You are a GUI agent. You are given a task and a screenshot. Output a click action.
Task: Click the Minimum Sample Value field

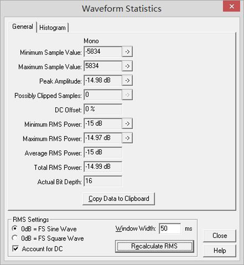point(103,52)
